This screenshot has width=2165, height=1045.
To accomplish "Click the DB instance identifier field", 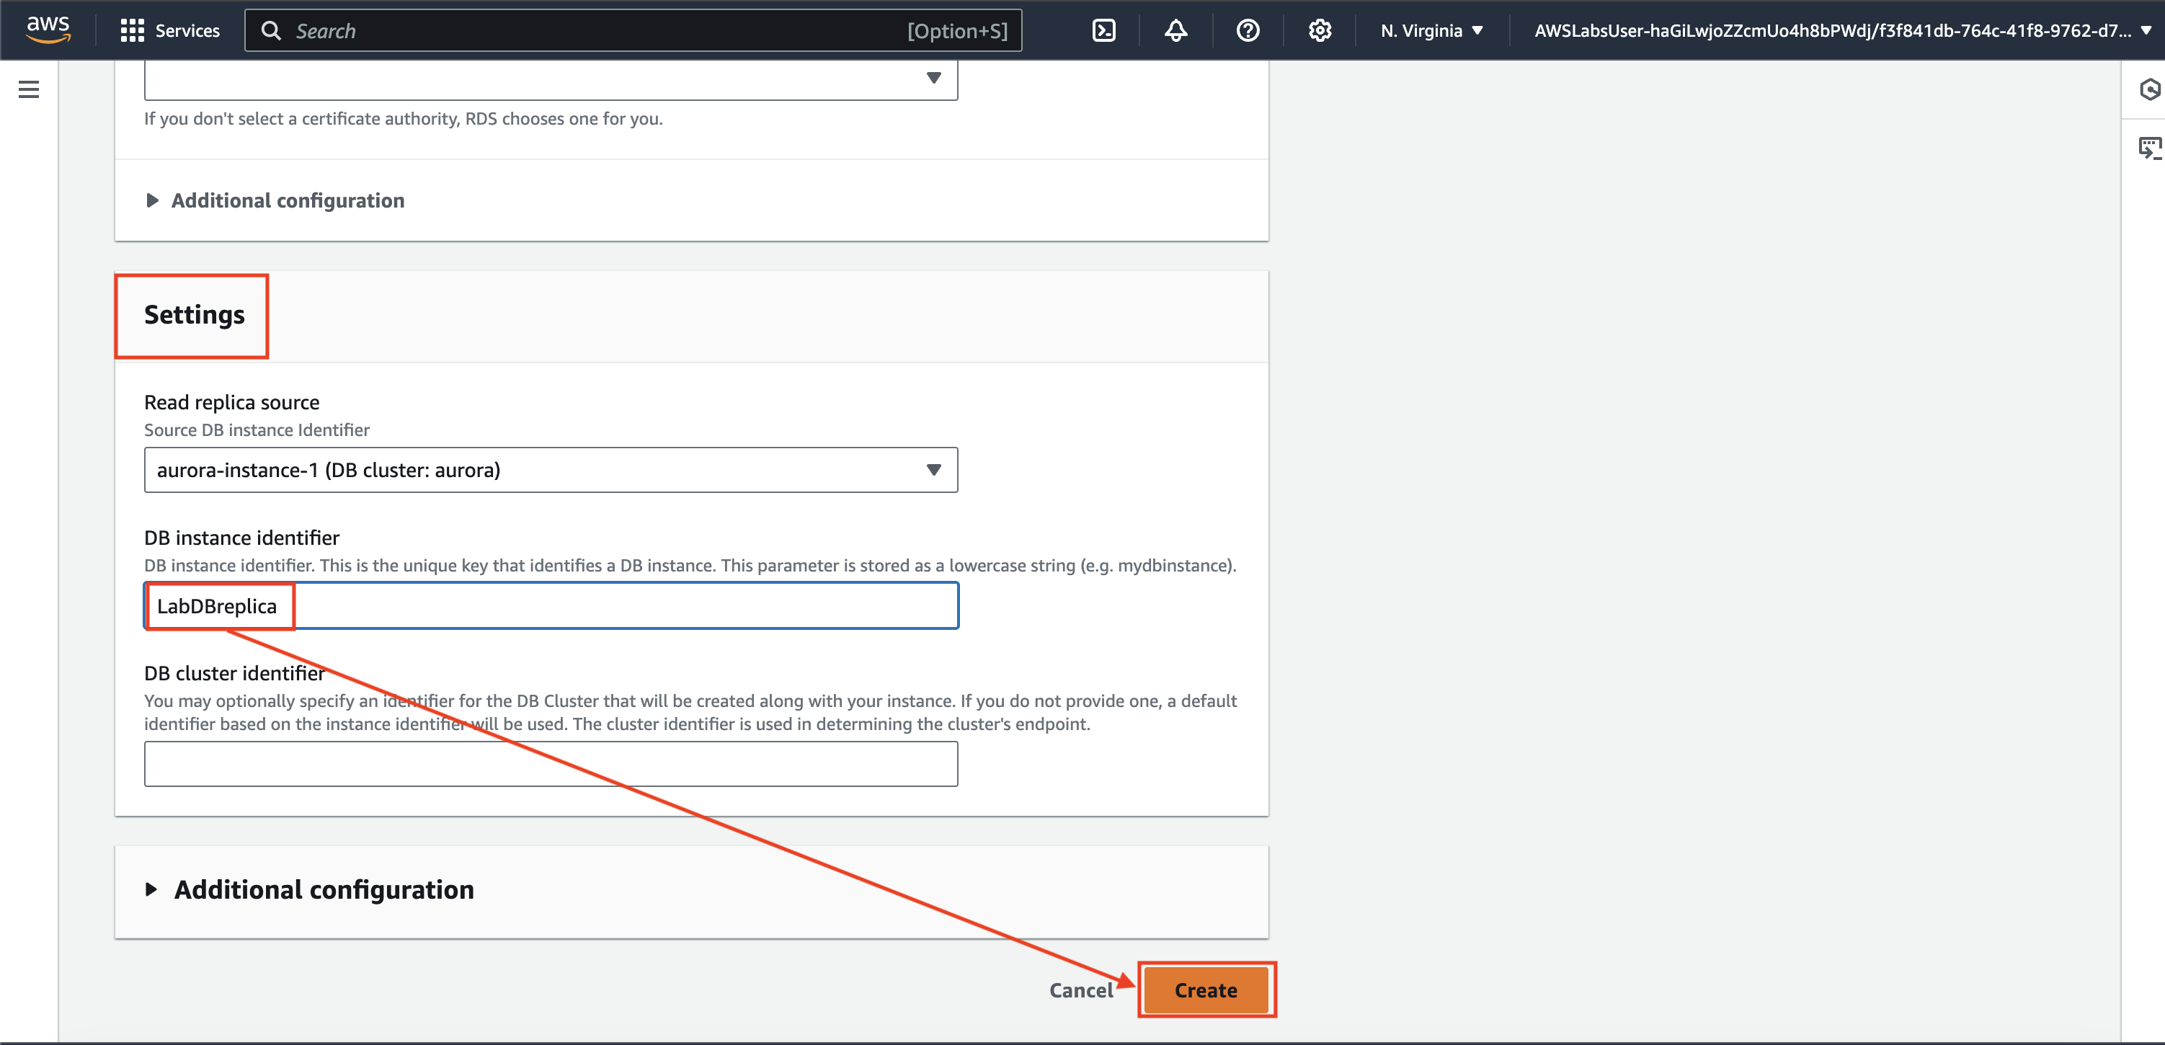I will tap(622, 606).
